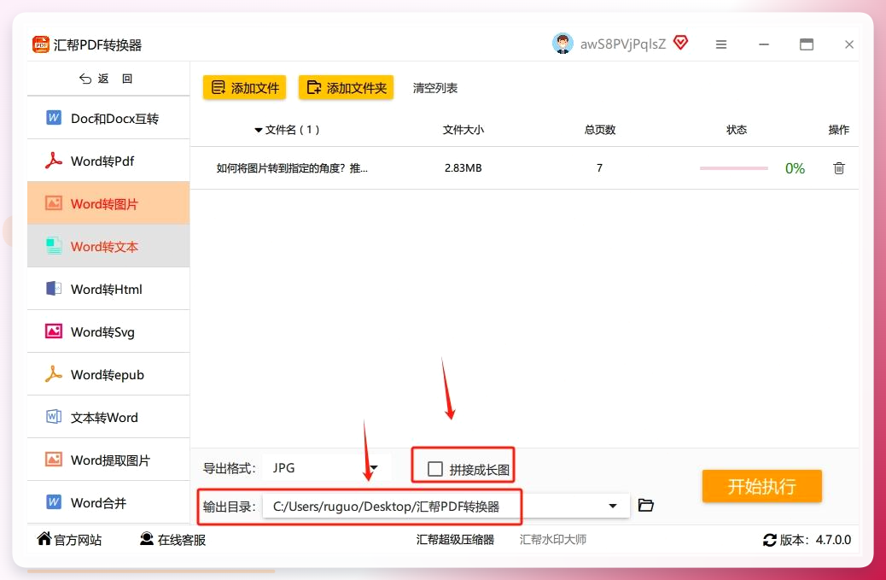Screen dimensions: 886x580
Task: Click the 文本转Word icon
Action: click(54, 417)
